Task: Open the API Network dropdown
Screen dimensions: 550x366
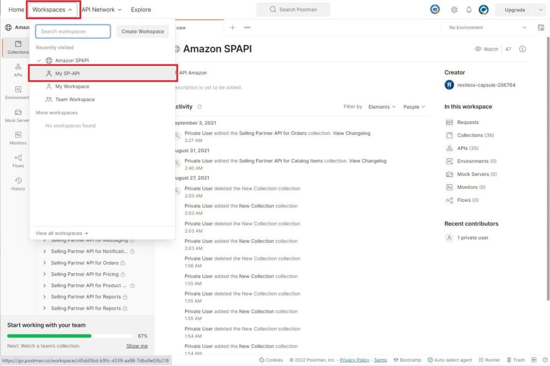Action: [x=102, y=10]
